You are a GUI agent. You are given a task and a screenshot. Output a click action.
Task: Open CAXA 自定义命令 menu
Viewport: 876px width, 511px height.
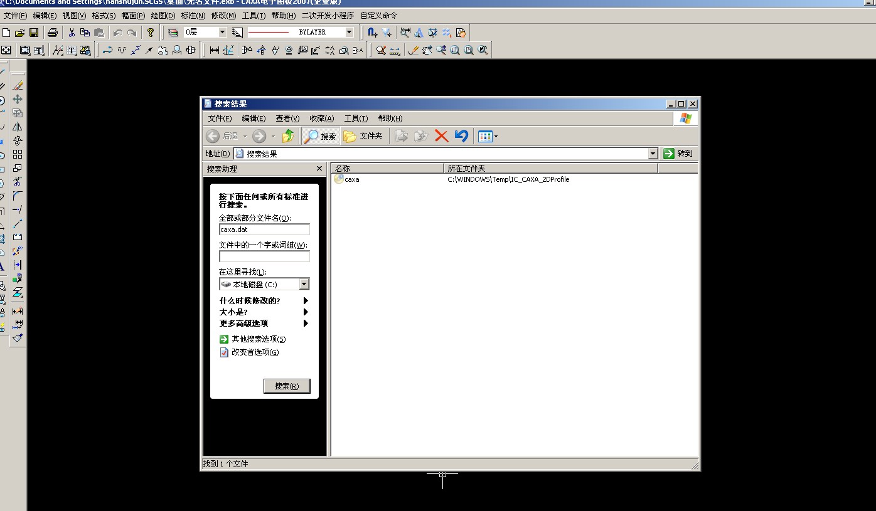[378, 15]
